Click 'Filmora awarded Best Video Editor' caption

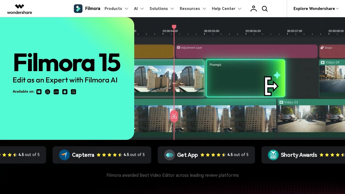[172, 175]
